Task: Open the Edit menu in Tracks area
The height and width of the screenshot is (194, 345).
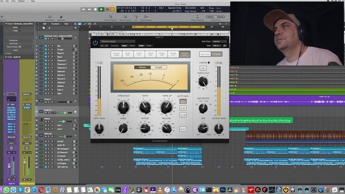Action: (45, 24)
